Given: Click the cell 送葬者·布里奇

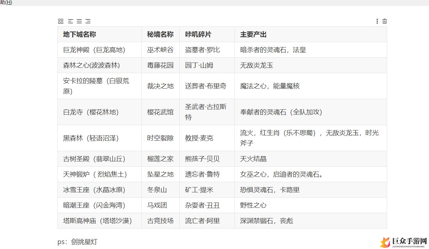Looking at the screenshot, I should pos(207,86).
